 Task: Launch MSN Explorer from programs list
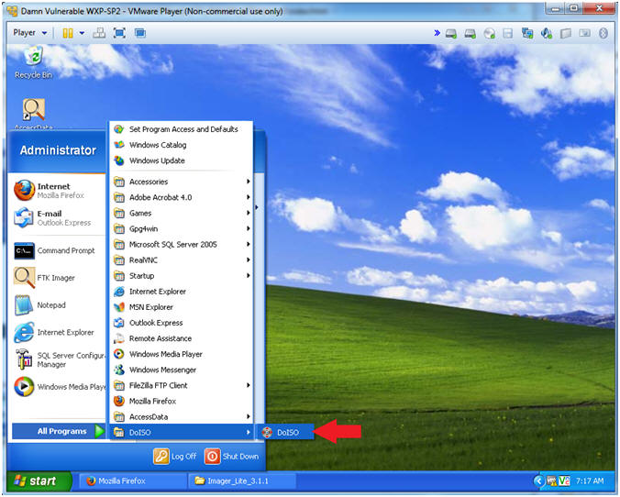tap(181, 307)
